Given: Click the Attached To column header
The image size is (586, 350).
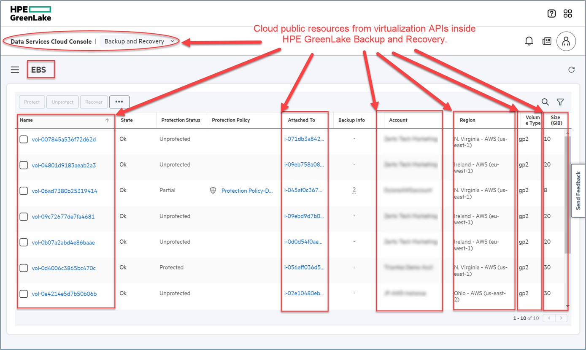Looking at the screenshot, I should click(301, 120).
